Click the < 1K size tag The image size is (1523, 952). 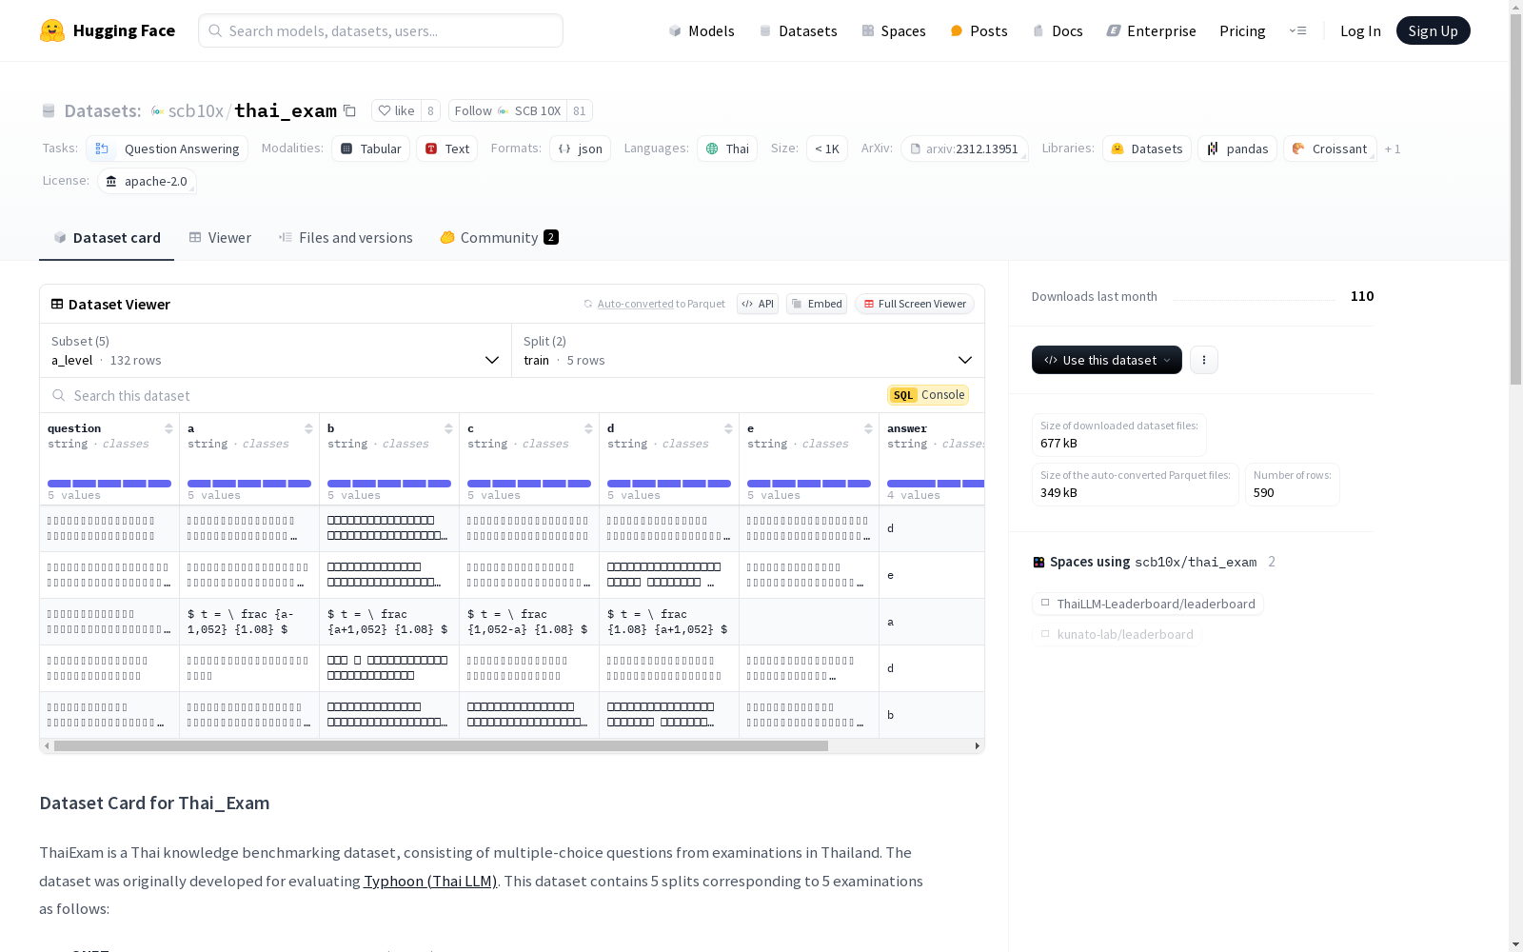[x=827, y=149]
